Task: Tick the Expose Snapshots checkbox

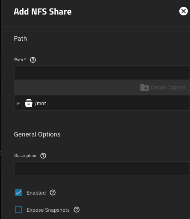Action: tap(18, 210)
